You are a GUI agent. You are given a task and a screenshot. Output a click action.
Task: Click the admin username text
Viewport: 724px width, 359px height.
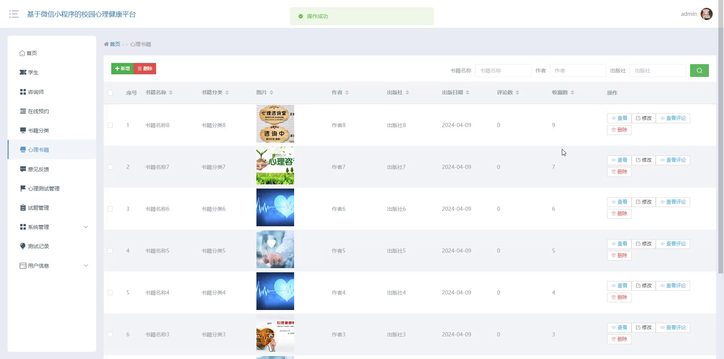[x=689, y=14]
